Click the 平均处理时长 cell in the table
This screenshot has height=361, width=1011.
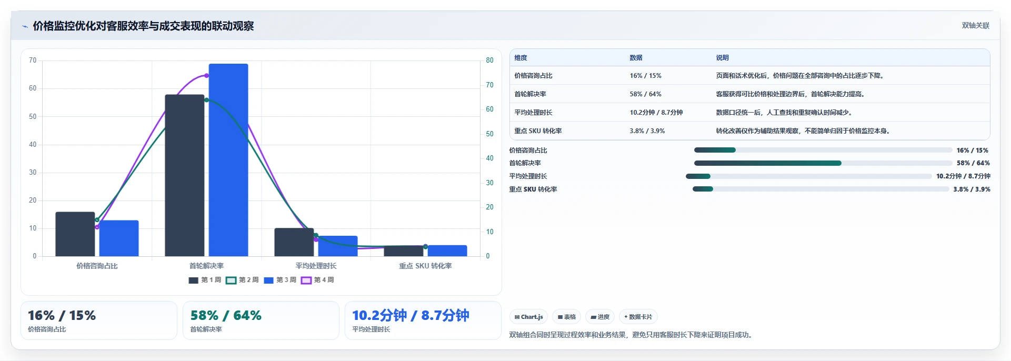pos(533,113)
